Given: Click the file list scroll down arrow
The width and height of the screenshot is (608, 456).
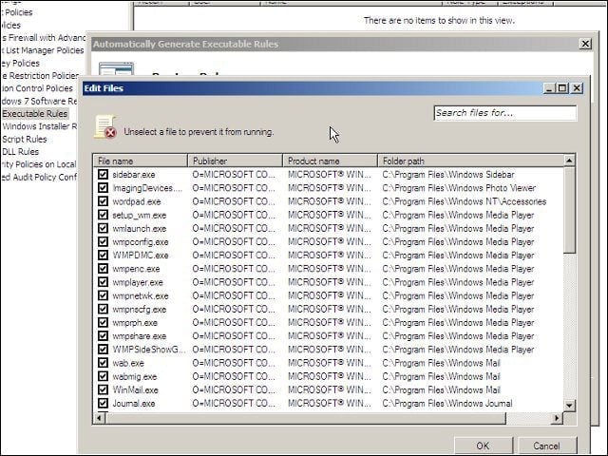Looking at the screenshot, I should pos(569,406).
